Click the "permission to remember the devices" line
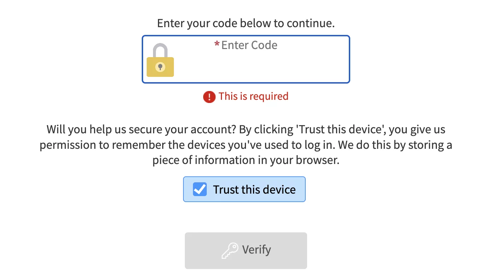This screenshot has width=487, height=280. pyautogui.click(x=141, y=145)
